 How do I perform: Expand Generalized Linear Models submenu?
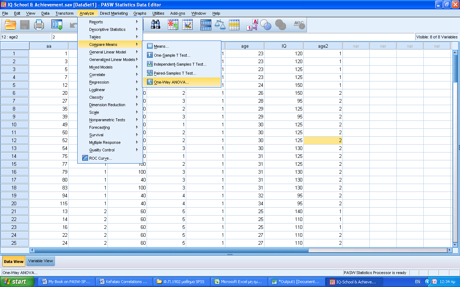click(110, 60)
